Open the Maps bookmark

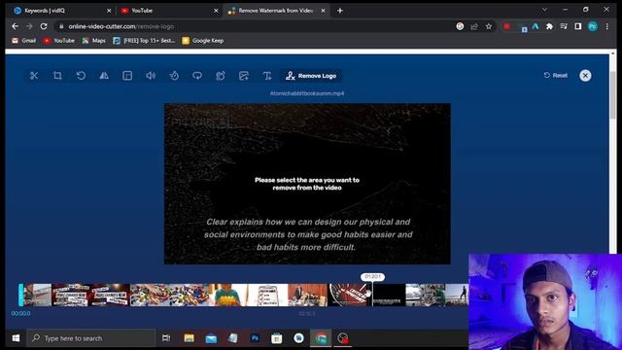(93, 41)
